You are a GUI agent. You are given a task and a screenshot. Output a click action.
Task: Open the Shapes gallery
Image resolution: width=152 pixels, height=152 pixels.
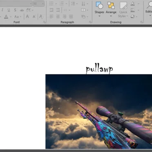[x=99, y=9]
